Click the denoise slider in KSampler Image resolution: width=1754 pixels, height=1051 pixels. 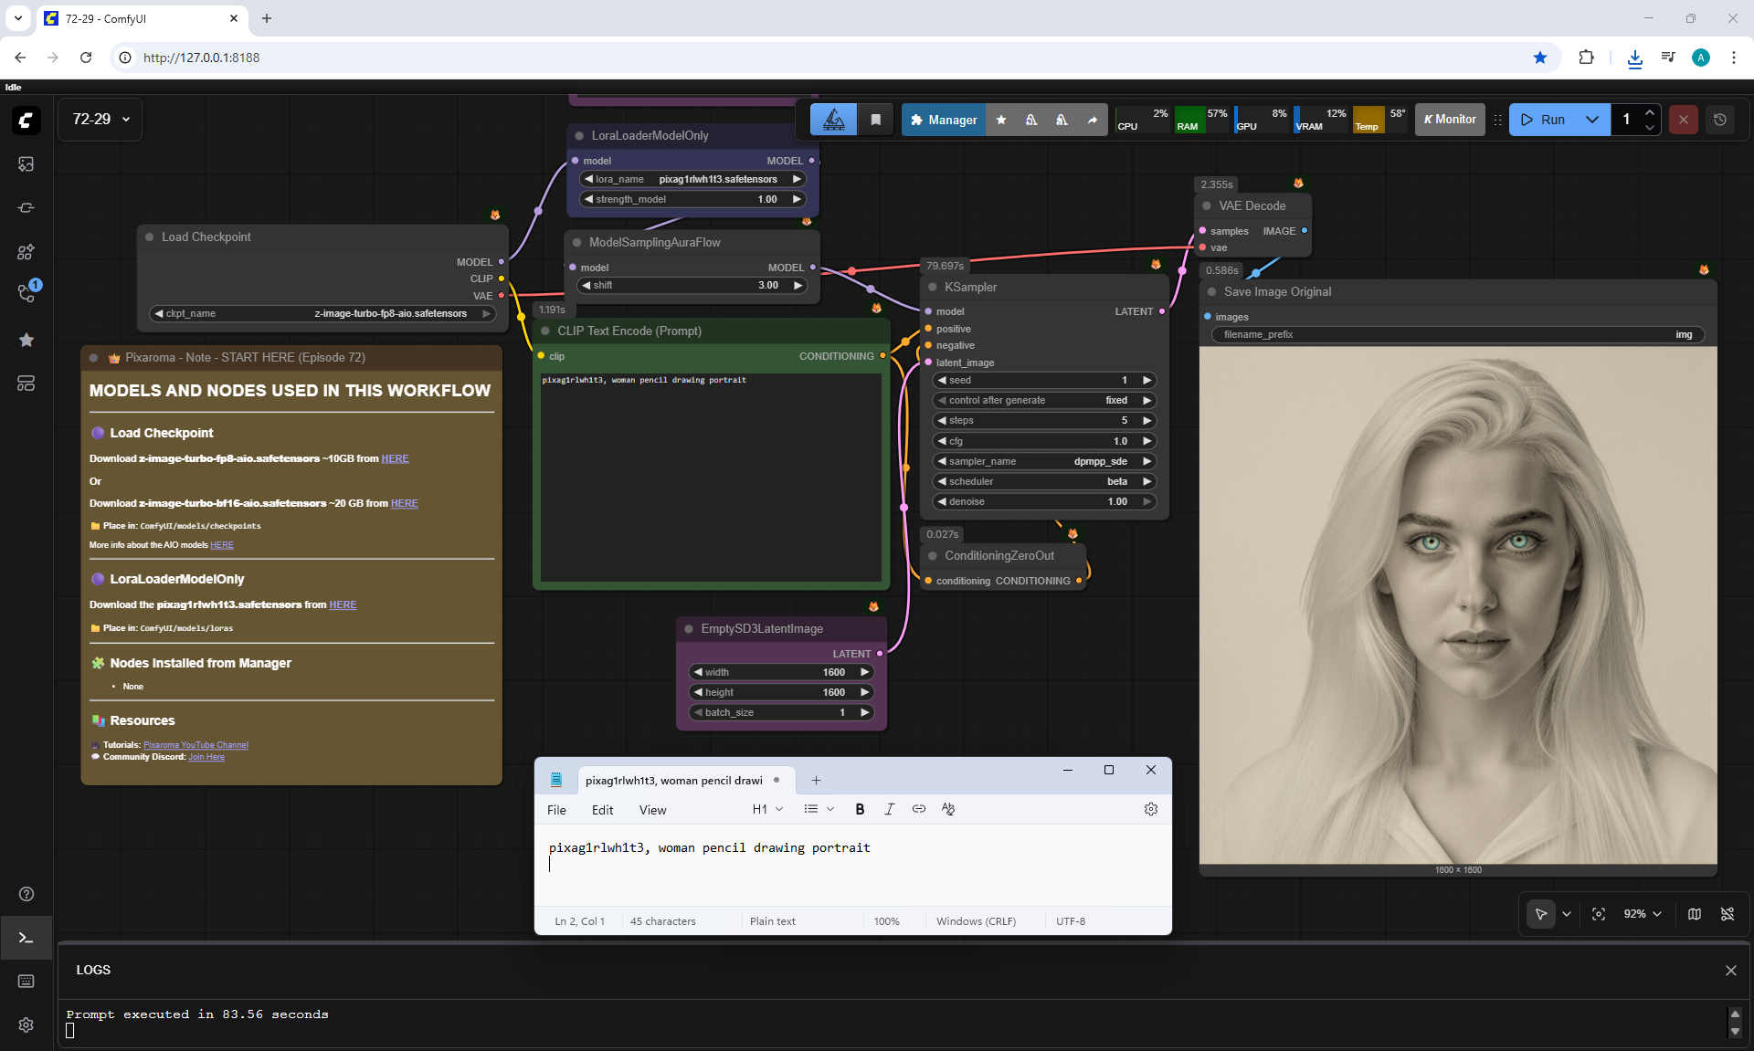tap(1043, 501)
